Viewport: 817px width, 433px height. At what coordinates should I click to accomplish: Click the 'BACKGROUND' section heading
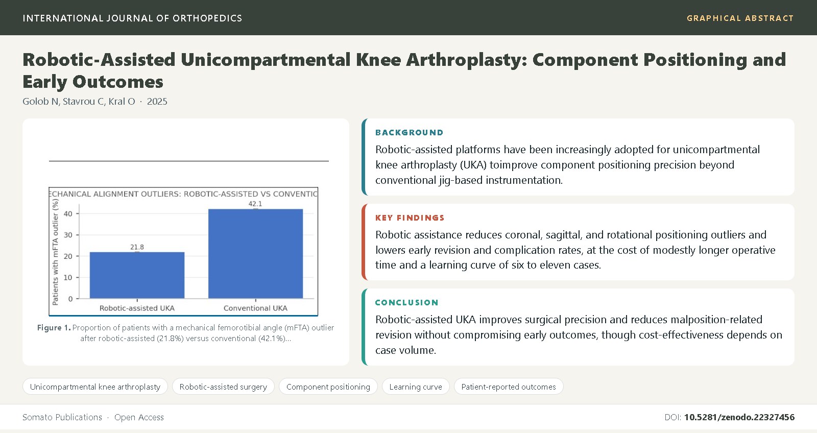coord(410,132)
